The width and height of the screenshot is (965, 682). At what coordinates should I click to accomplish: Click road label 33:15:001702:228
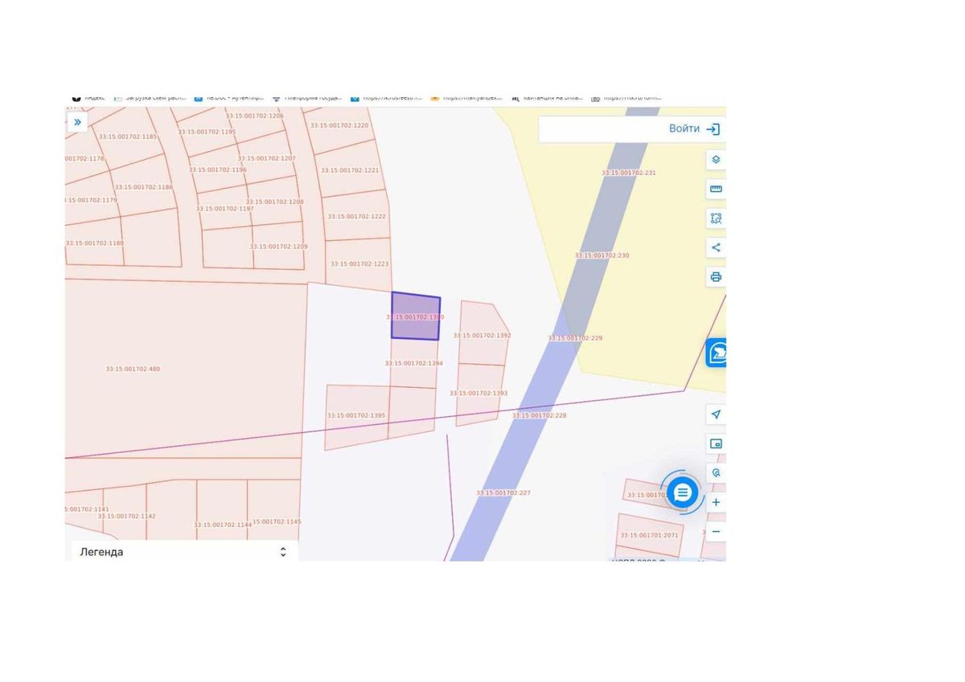pos(539,415)
